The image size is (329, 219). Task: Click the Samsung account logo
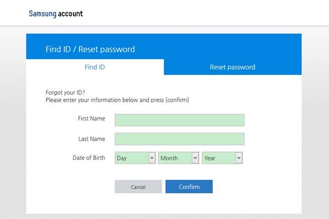[x=56, y=14]
